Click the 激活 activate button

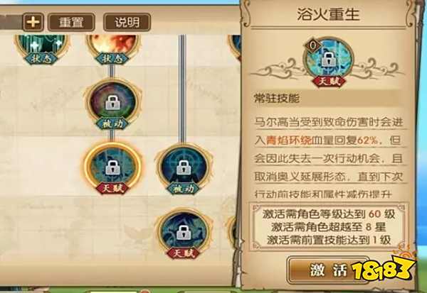point(328,270)
